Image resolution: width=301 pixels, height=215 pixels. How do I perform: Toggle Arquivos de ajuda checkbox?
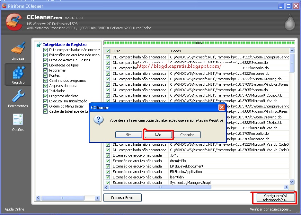pyautogui.click(x=46, y=86)
